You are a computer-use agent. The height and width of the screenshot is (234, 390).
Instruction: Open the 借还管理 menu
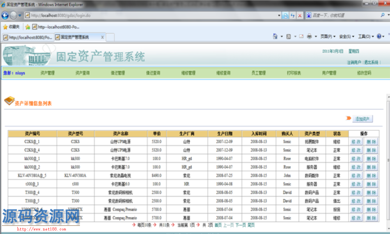(118, 73)
